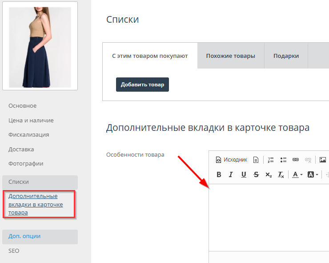The width and height of the screenshot is (329, 263).
Task: Go to Дополнительные вкладки в карточке товара link
Action: (x=36, y=204)
